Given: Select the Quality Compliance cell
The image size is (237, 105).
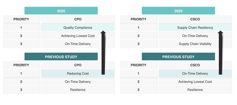Looking at the screenshot, I should pos(78,27).
